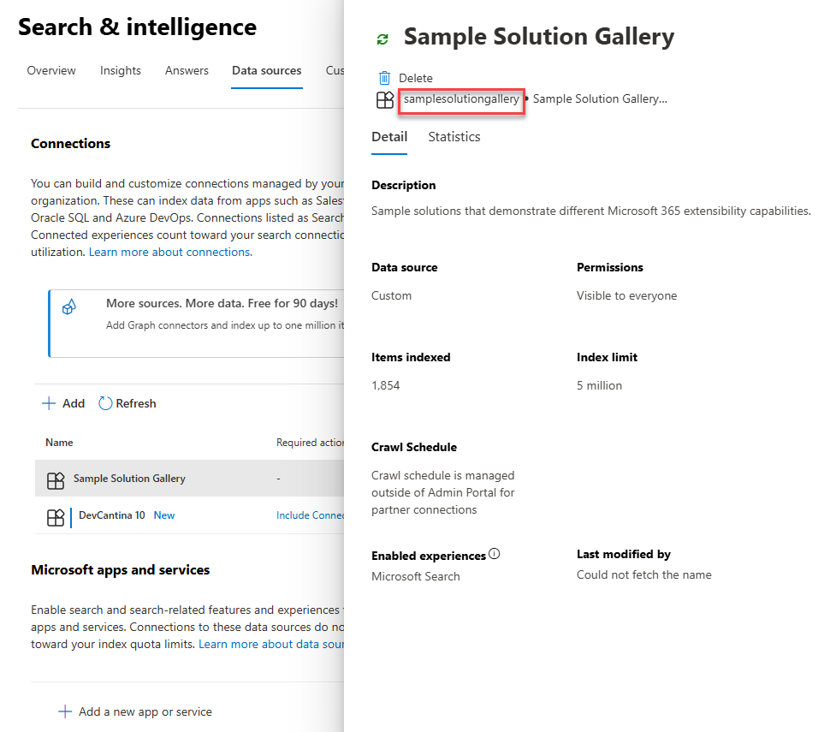The image size is (830, 732).
Task: Select the DevCantina 10 connection row
Action: [189, 515]
